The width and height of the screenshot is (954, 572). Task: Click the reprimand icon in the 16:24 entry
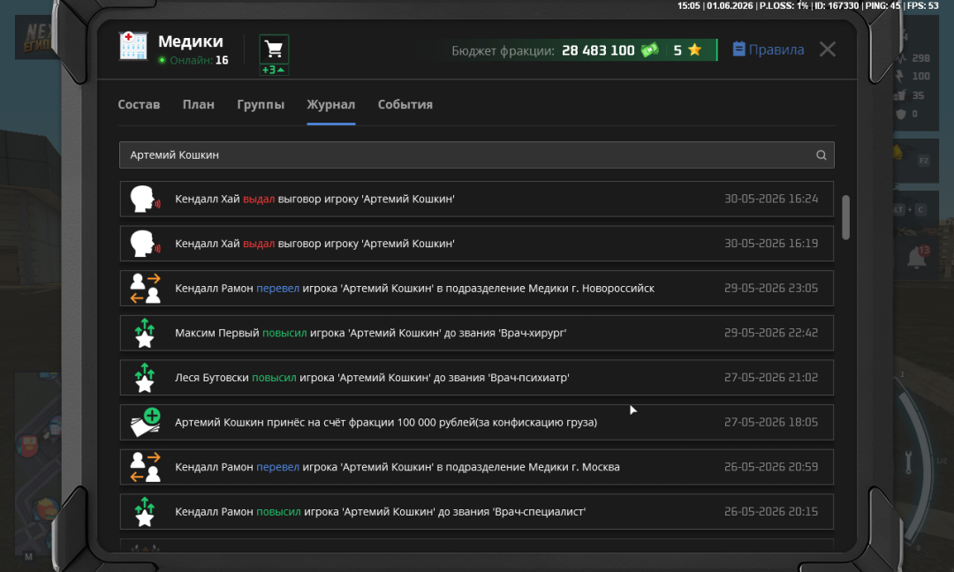tap(145, 199)
